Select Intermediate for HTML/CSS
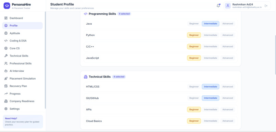The width and height of the screenshot is (276, 132). point(211,86)
